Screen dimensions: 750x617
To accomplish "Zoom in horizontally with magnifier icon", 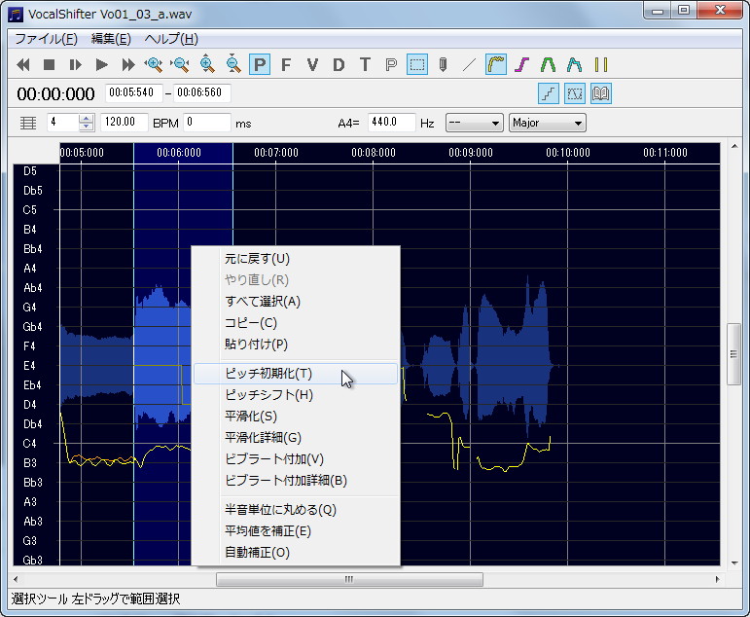I will 154,64.
